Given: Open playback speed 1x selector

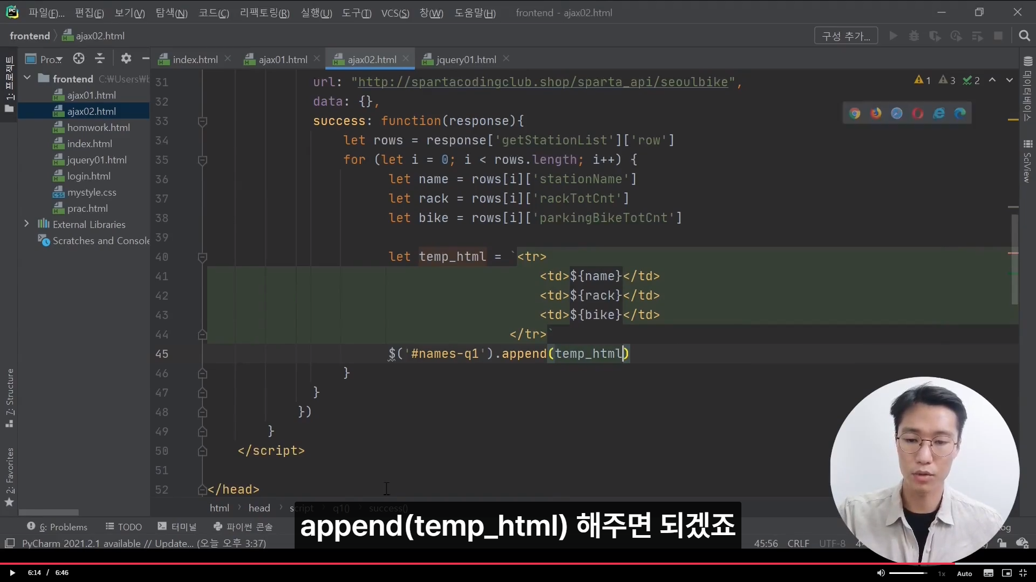Looking at the screenshot, I should click(942, 573).
